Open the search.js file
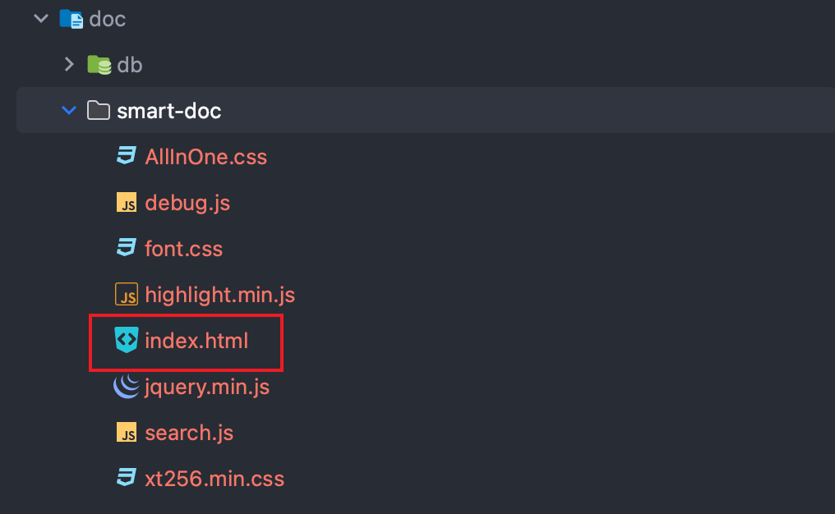 coord(189,433)
